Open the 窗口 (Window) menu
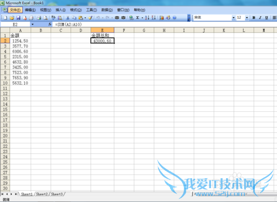 [123, 10]
